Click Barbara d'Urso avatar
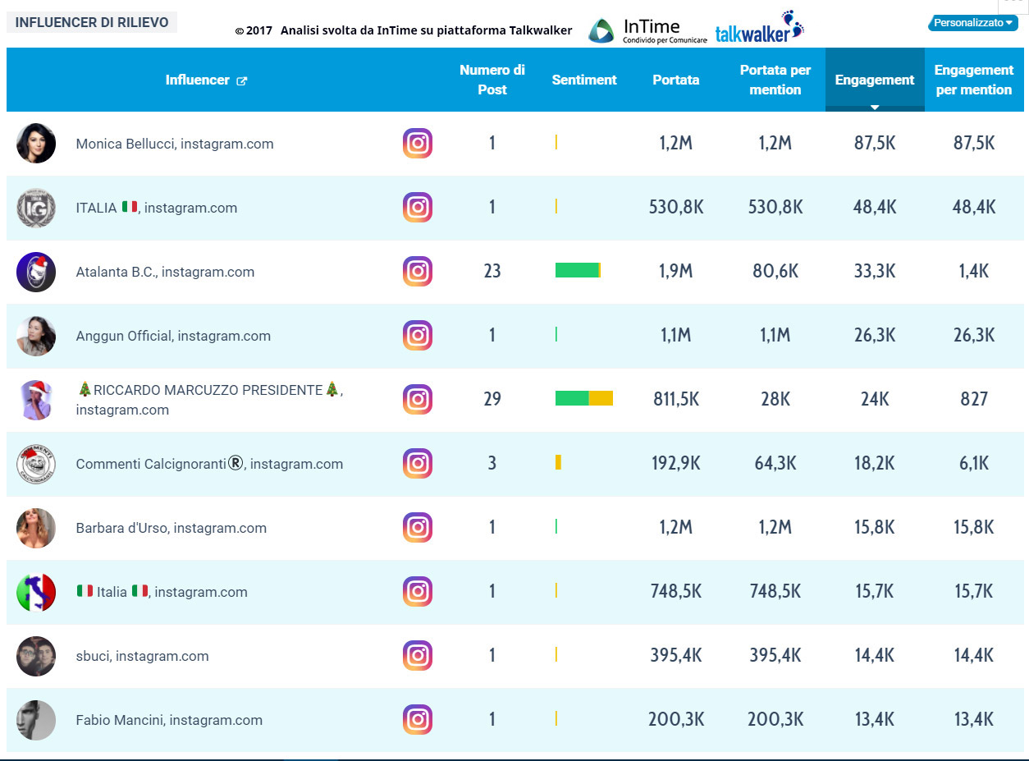Screen dimensions: 1029x761 36,528
